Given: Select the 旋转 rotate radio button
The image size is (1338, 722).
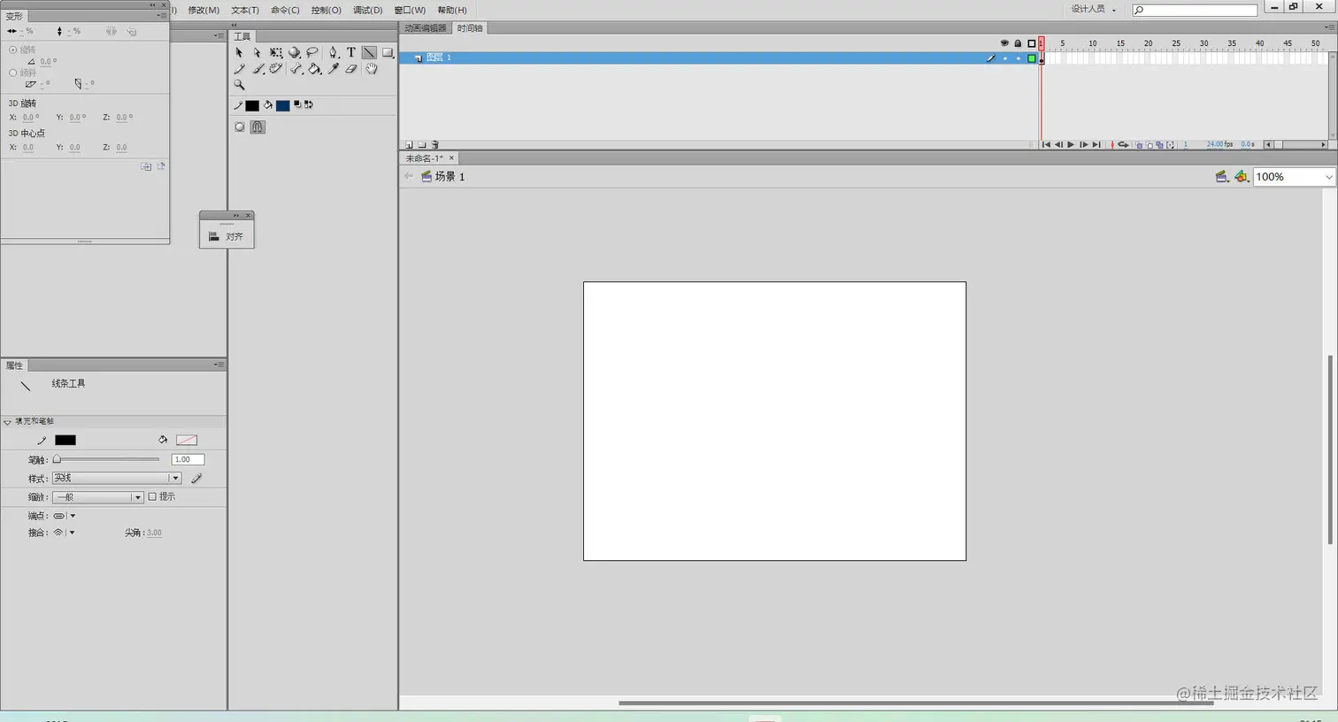Looking at the screenshot, I should tap(12, 50).
